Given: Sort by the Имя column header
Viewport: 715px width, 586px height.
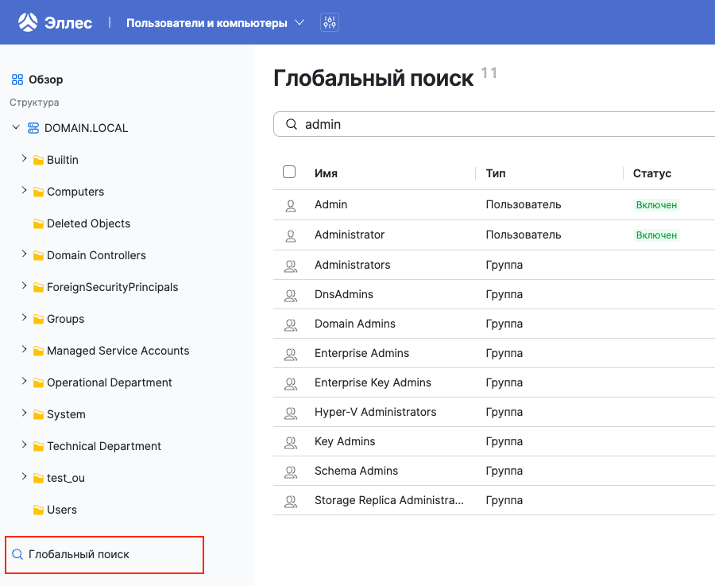Looking at the screenshot, I should [326, 173].
